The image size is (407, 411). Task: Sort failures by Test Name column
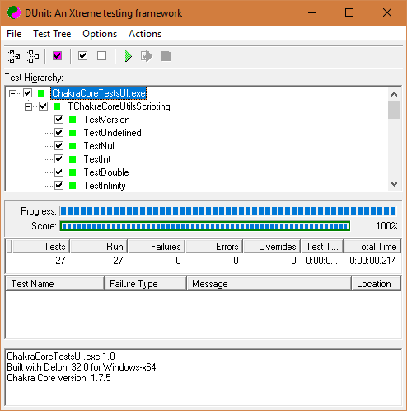coord(54,284)
